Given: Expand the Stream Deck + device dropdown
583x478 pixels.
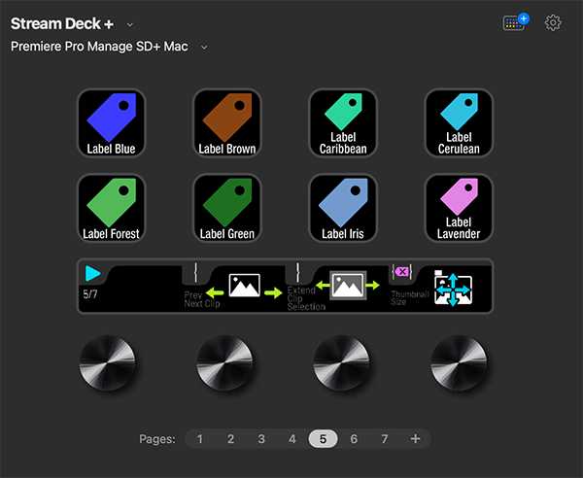Looking at the screenshot, I should [x=130, y=24].
